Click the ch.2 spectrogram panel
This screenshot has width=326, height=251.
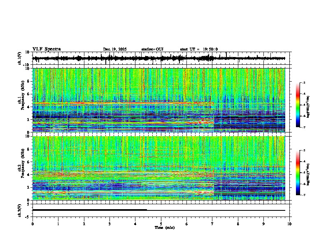click(158, 168)
